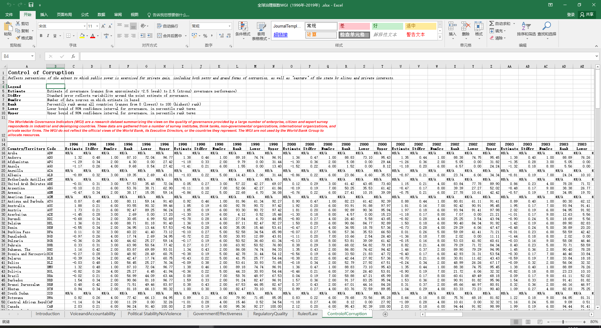The width and height of the screenshot is (601, 328).
Task: Toggle bottom vertical alignment
Action: (133, 26)
